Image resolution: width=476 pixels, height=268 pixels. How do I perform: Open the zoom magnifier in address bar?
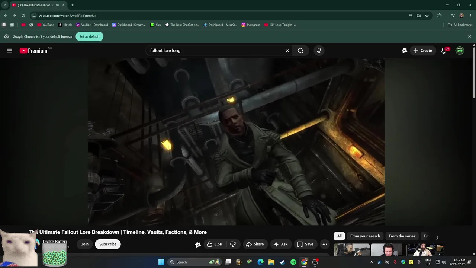pos(411,16)
